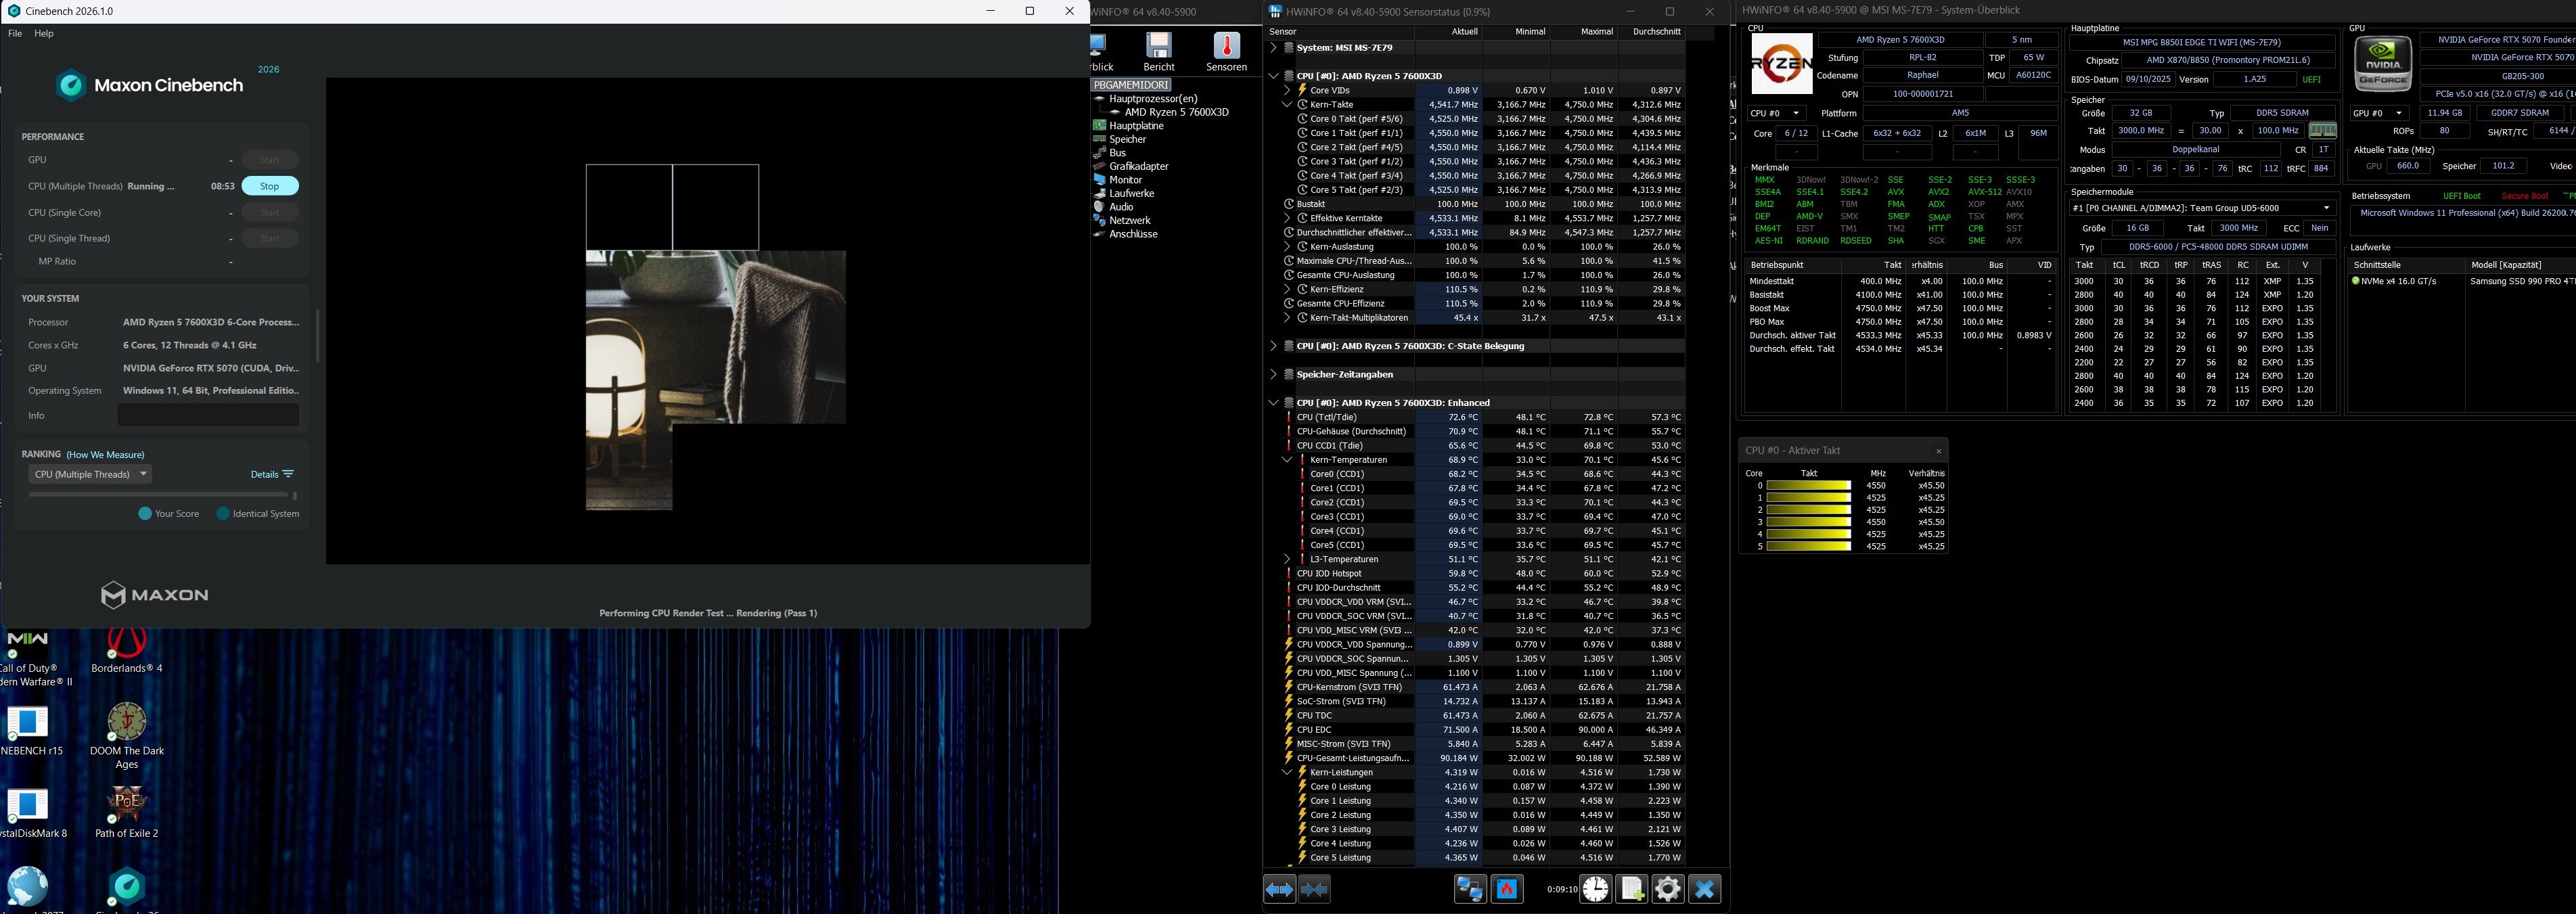Reset the sensor clock timer icon
2576x914 pixels.
pos(1595,889)
